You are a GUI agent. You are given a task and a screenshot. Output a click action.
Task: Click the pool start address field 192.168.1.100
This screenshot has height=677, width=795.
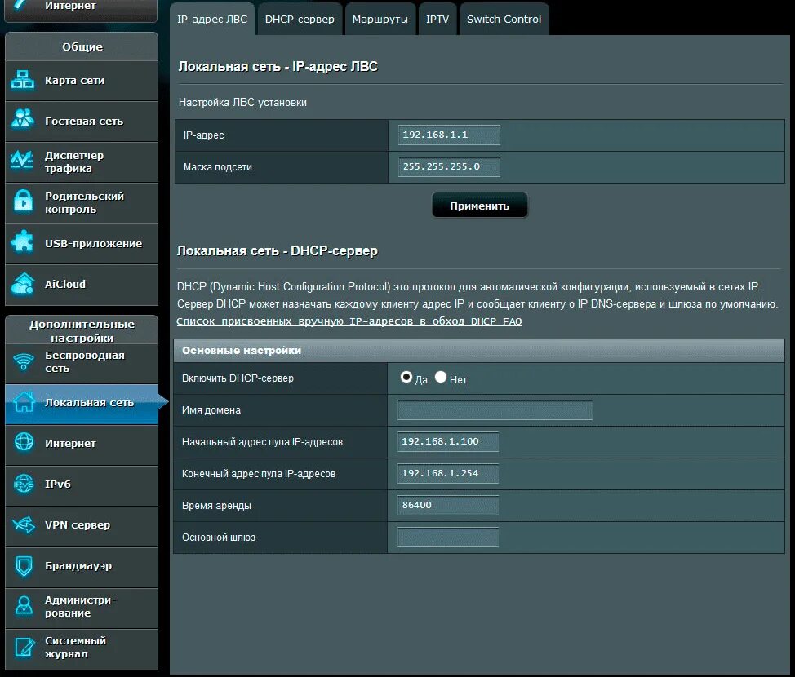coord(447,441)
